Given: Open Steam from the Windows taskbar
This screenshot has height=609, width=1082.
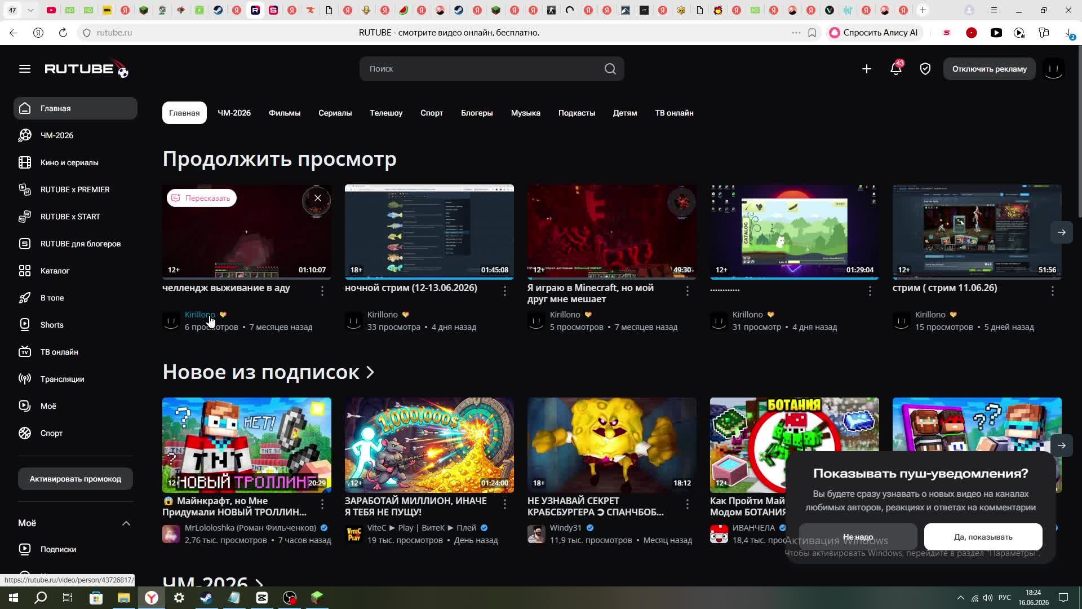Looking at the screenshot, I should coord(206,598).
